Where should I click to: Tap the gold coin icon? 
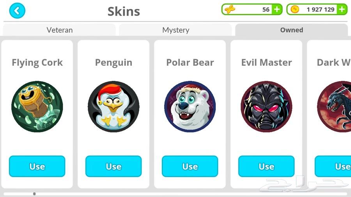(295, 9)
